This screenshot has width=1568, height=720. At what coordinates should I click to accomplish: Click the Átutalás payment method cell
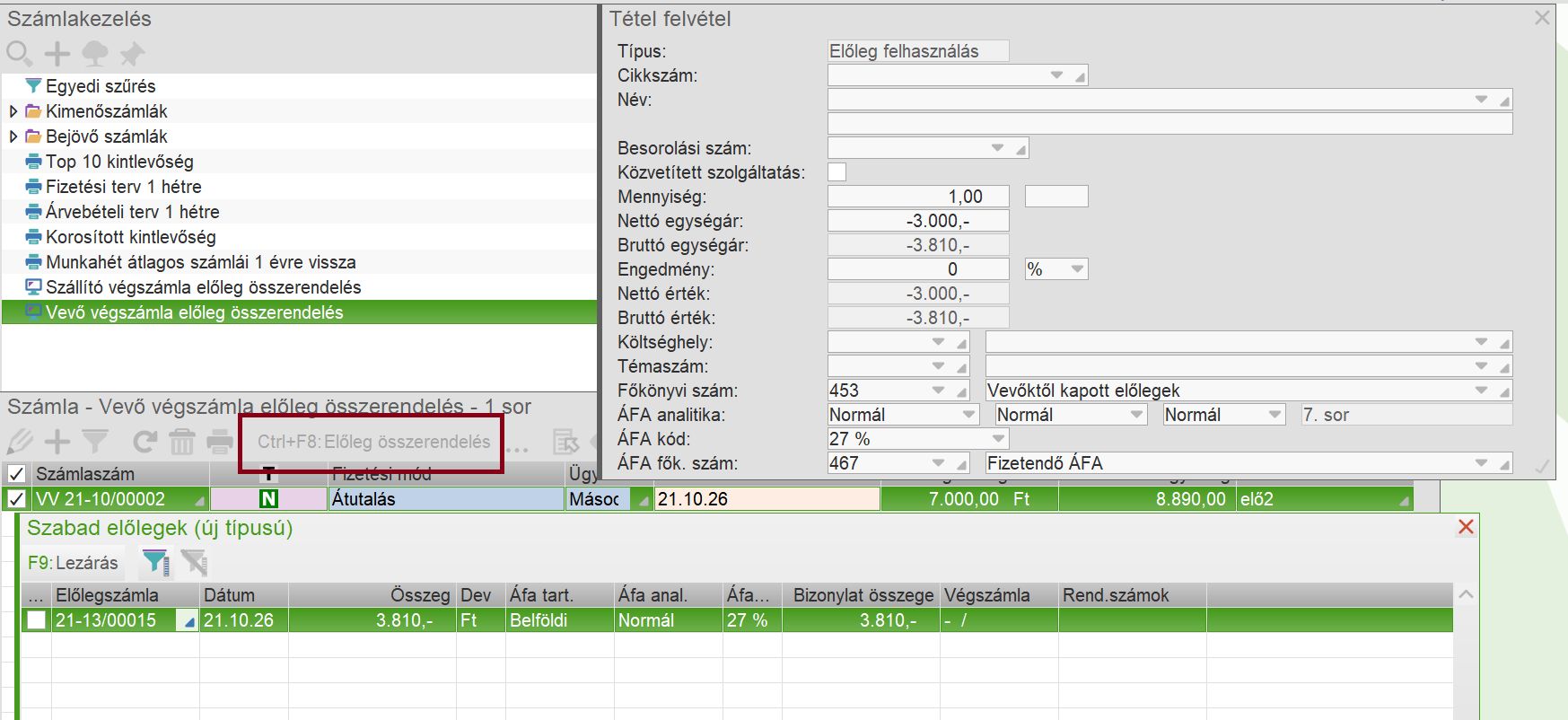[x=446, y=499]
